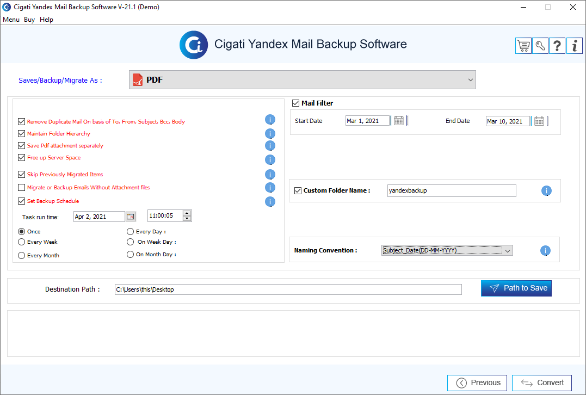
Task: Toggle Save Pdf attachment separately checkbox
Action: pyautogui.click(x=21, y=145)
